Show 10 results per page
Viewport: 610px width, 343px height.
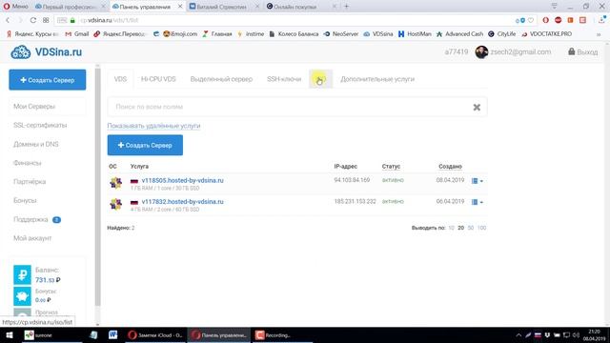click(x=451, y=228)
